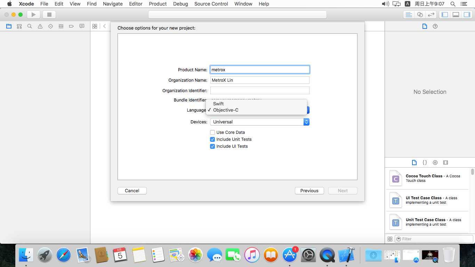Open Trash from the Dock

pos(449,255)
